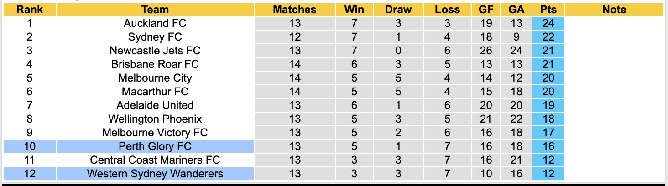
Task: Select the Newcastle Jets FC row
Action: pos(155,51)
